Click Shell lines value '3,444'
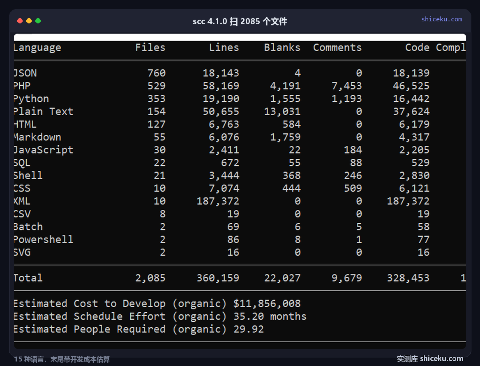 point(224,176)
